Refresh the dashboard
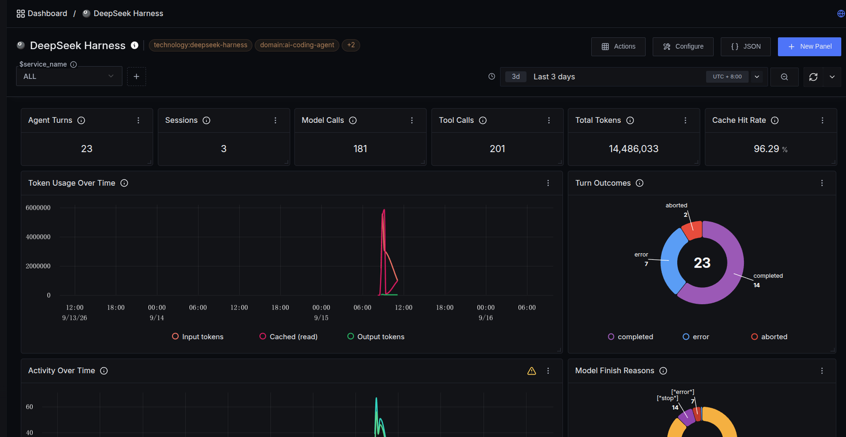 (x=813, y=77)
